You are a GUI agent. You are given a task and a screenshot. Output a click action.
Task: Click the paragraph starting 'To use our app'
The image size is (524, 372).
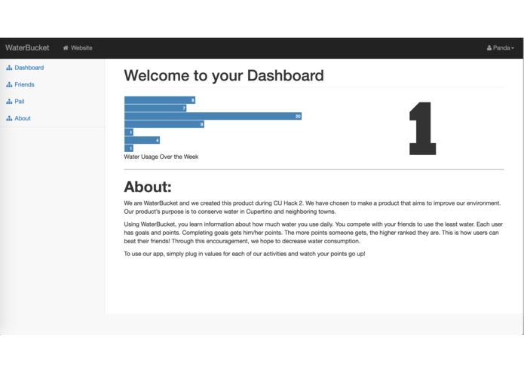(x=244, y=254)
